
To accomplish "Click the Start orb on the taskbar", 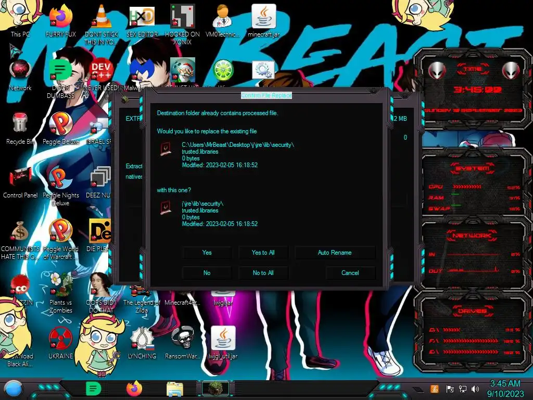I will pos(14,389).
